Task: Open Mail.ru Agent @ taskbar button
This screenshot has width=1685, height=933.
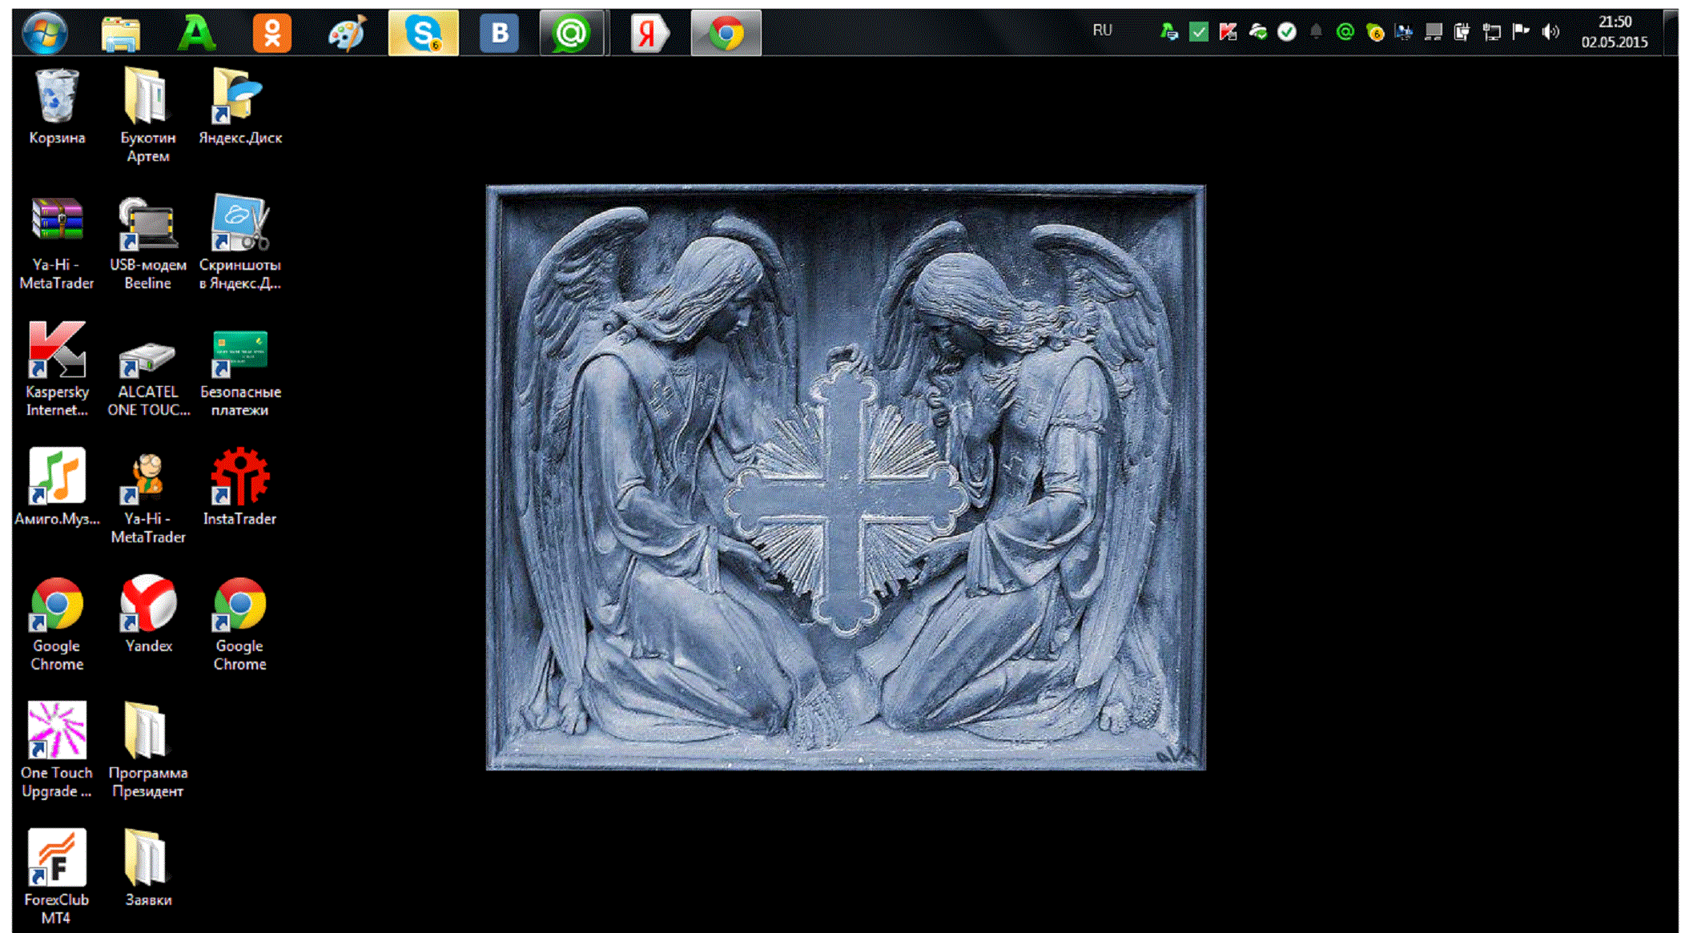Action: point(571,33)
